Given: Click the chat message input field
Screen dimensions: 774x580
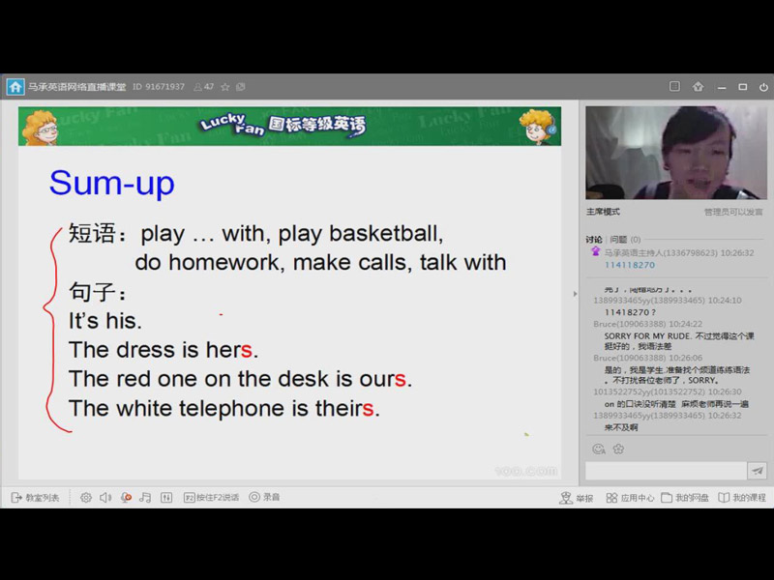Looking at the screenshot, I should tap(665, 471).
